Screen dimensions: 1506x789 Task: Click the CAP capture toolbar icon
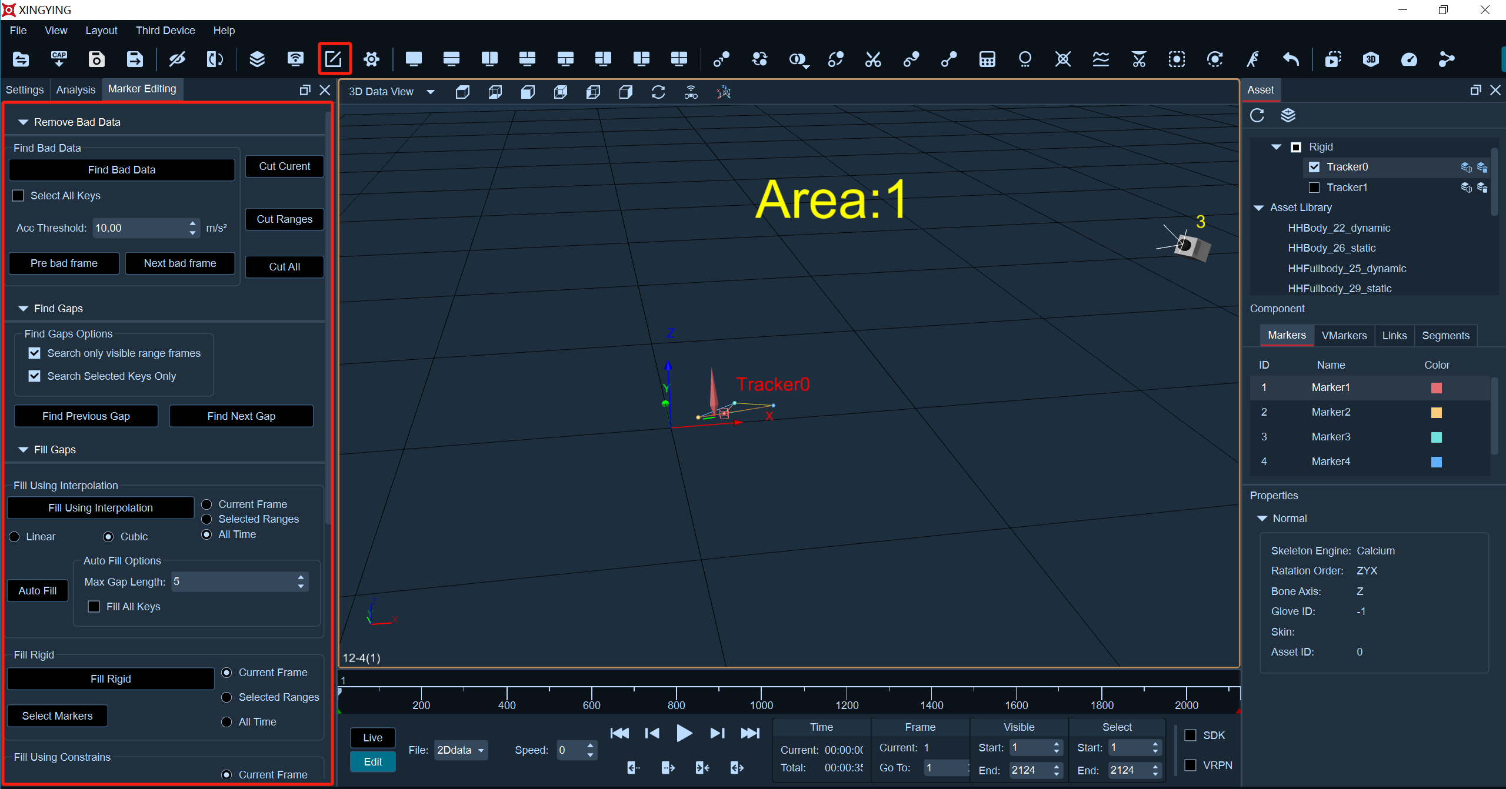[x=59, y=59]
